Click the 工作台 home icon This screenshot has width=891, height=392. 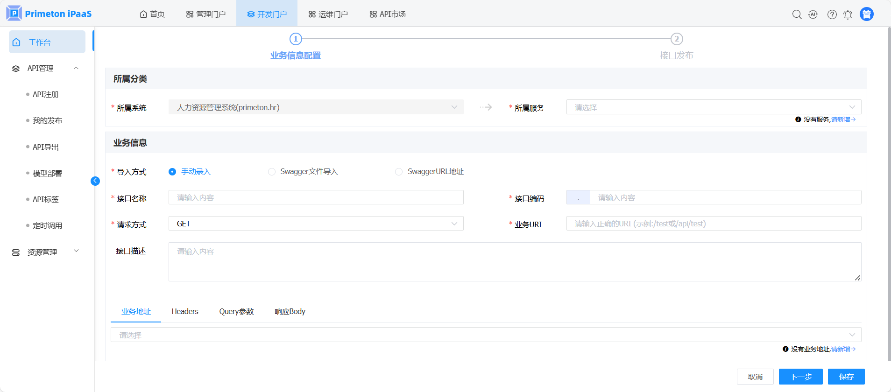[17, 42]
